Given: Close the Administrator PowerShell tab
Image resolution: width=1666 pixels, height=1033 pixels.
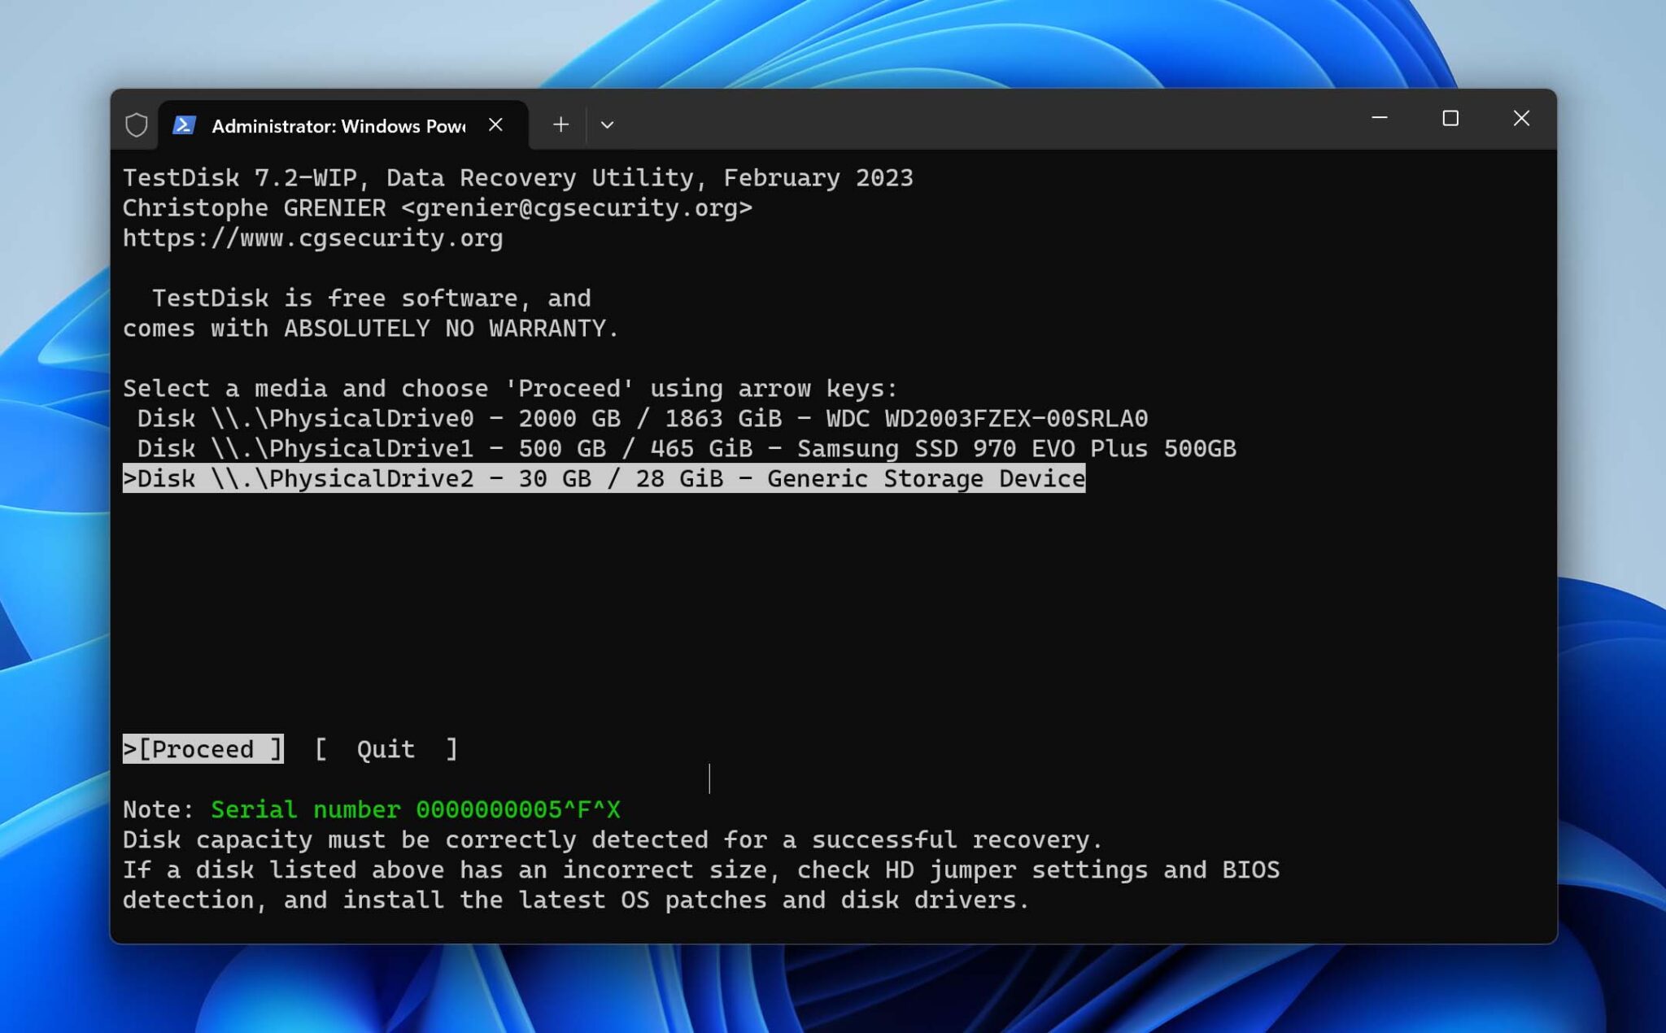Looking at the screenshot, I should (x=495, y=124).
